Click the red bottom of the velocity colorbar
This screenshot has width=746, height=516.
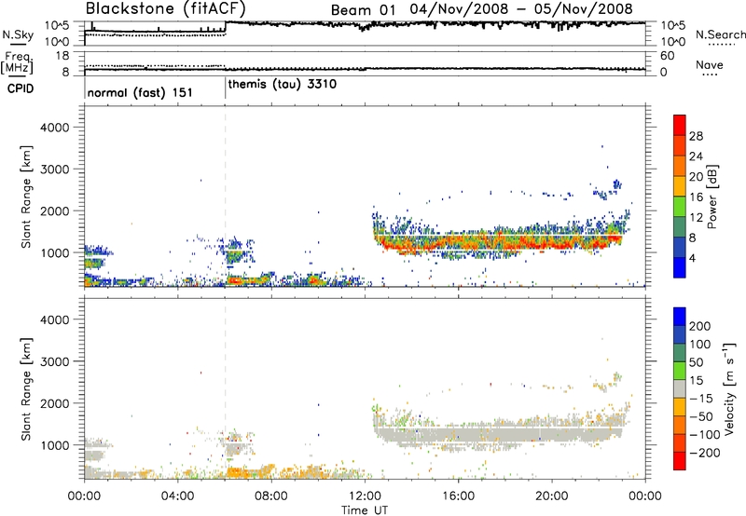[x=680, y=461]
